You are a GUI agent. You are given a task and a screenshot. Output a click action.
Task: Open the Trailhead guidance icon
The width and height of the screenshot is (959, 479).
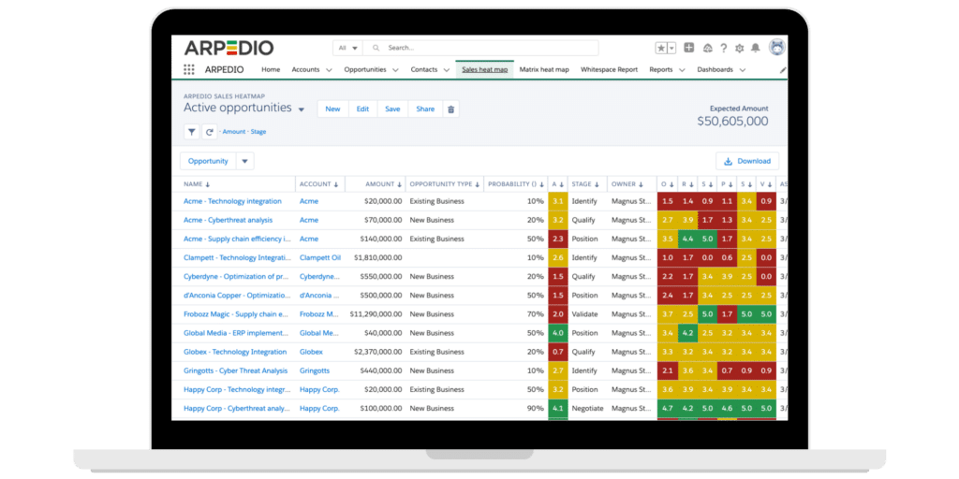708,48
